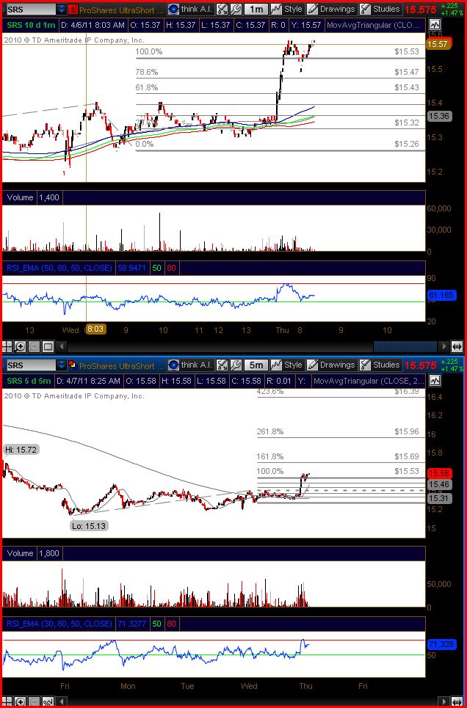Screen dimensions: 467x708
Task: Click the Volume 1,800 label
Action: [33, 553]
